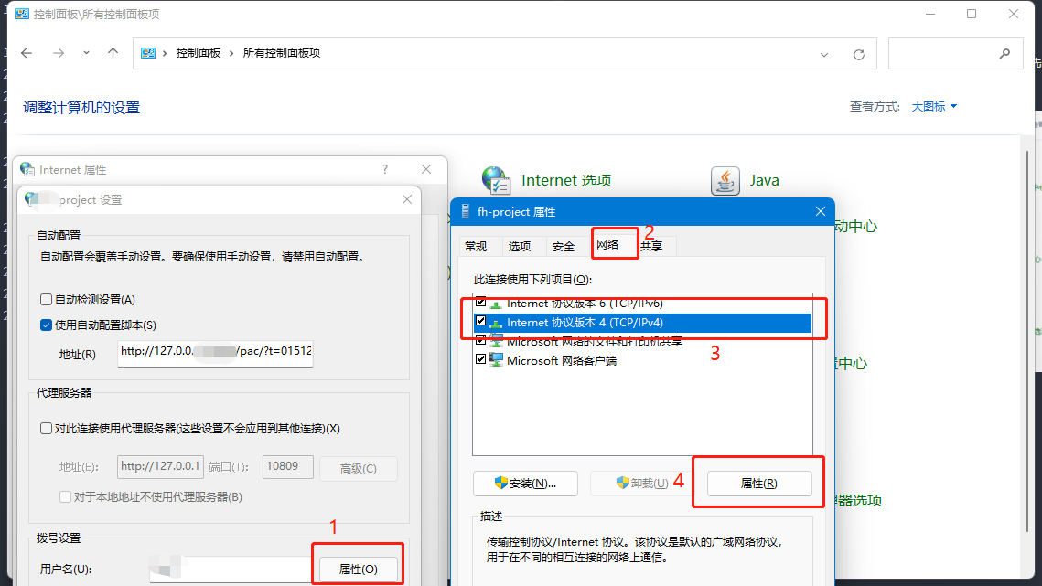This screenshot has height=586, width=1042.
Task: Switch to the 共享 tab
Action: click(651, 246)
